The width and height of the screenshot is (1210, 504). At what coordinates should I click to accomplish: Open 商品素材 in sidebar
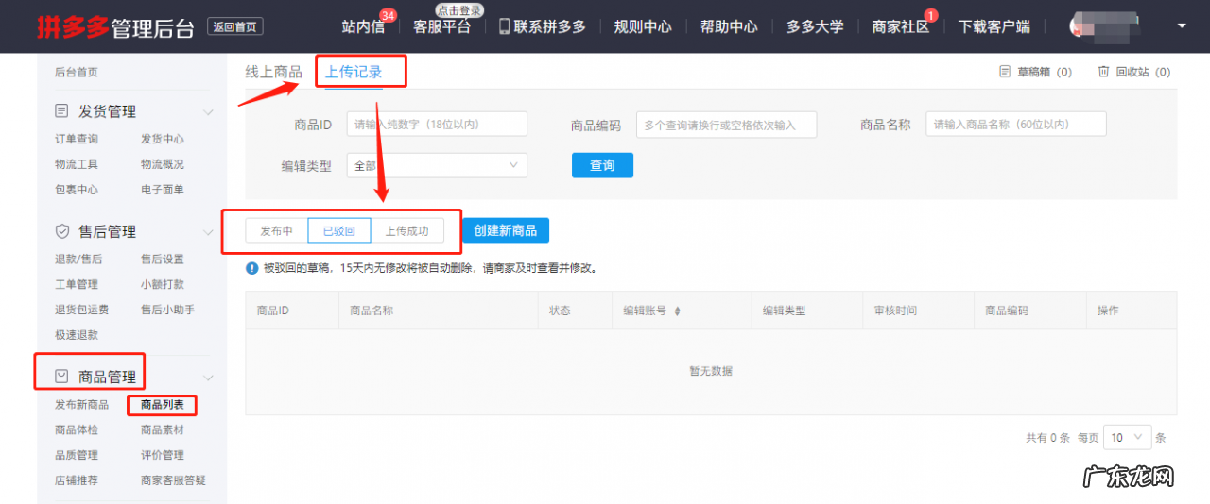pyautogui.click(x=163, y=430)
